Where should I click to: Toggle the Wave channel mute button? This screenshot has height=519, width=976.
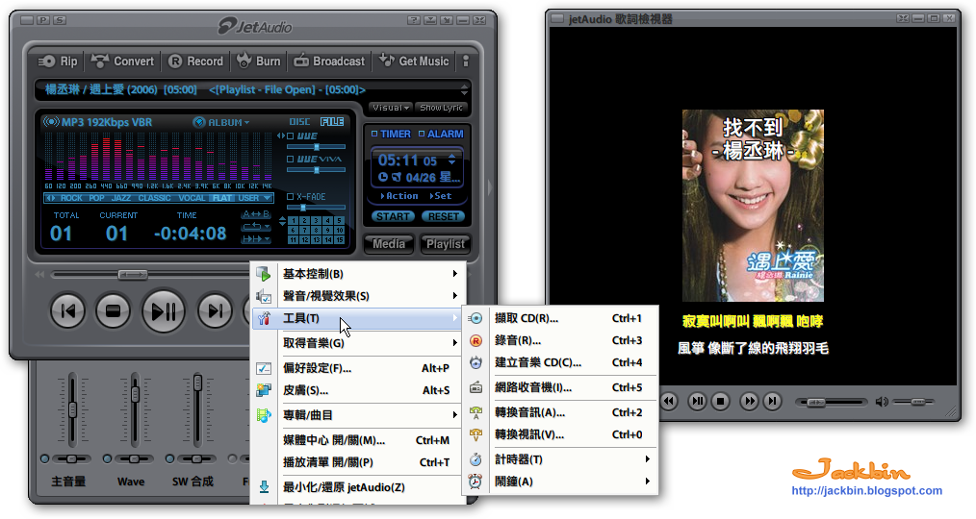[x=107, y=458]
